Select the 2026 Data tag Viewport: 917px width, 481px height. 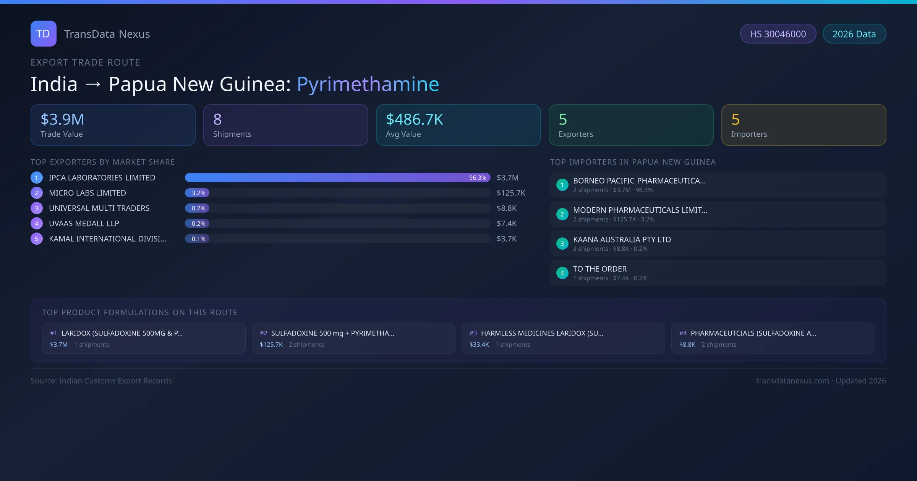(854, 34)
